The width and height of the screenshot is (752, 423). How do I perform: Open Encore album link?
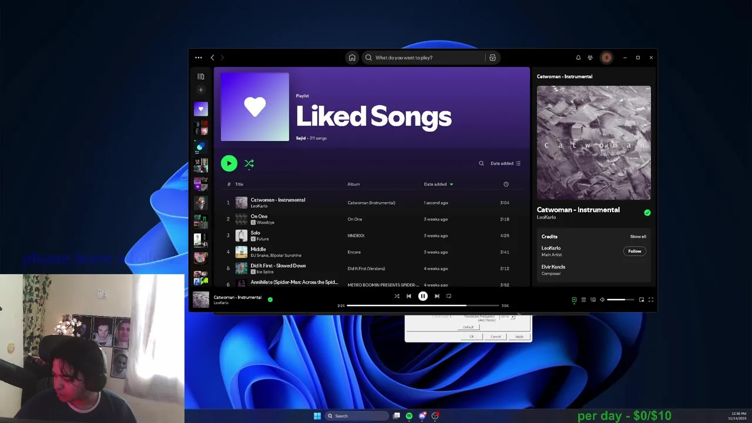pyautogui.click(x=354, y=252)
